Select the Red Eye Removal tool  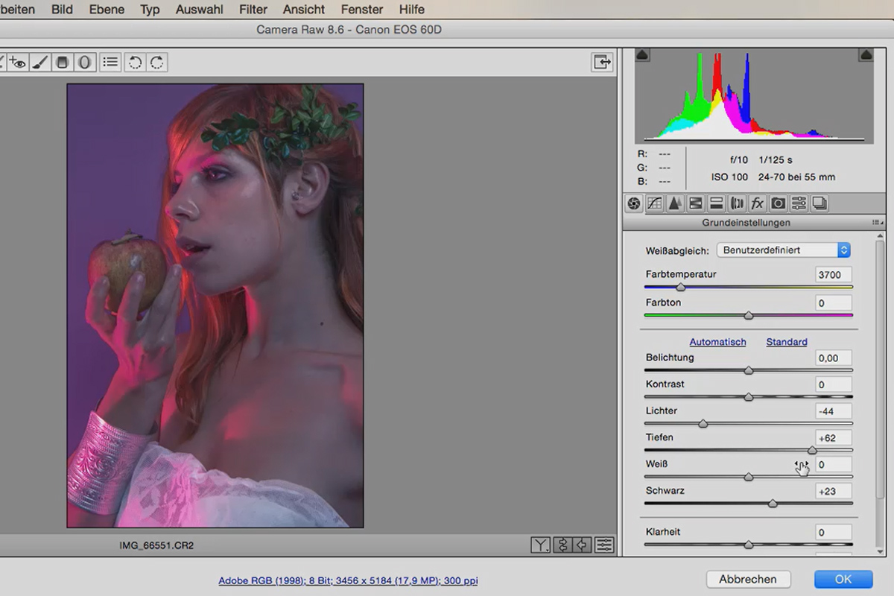(x=18, y=63)
